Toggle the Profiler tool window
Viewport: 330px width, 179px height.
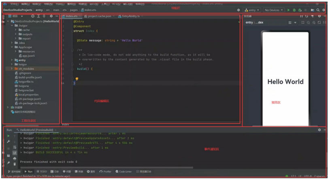click(x=106, y=172)
